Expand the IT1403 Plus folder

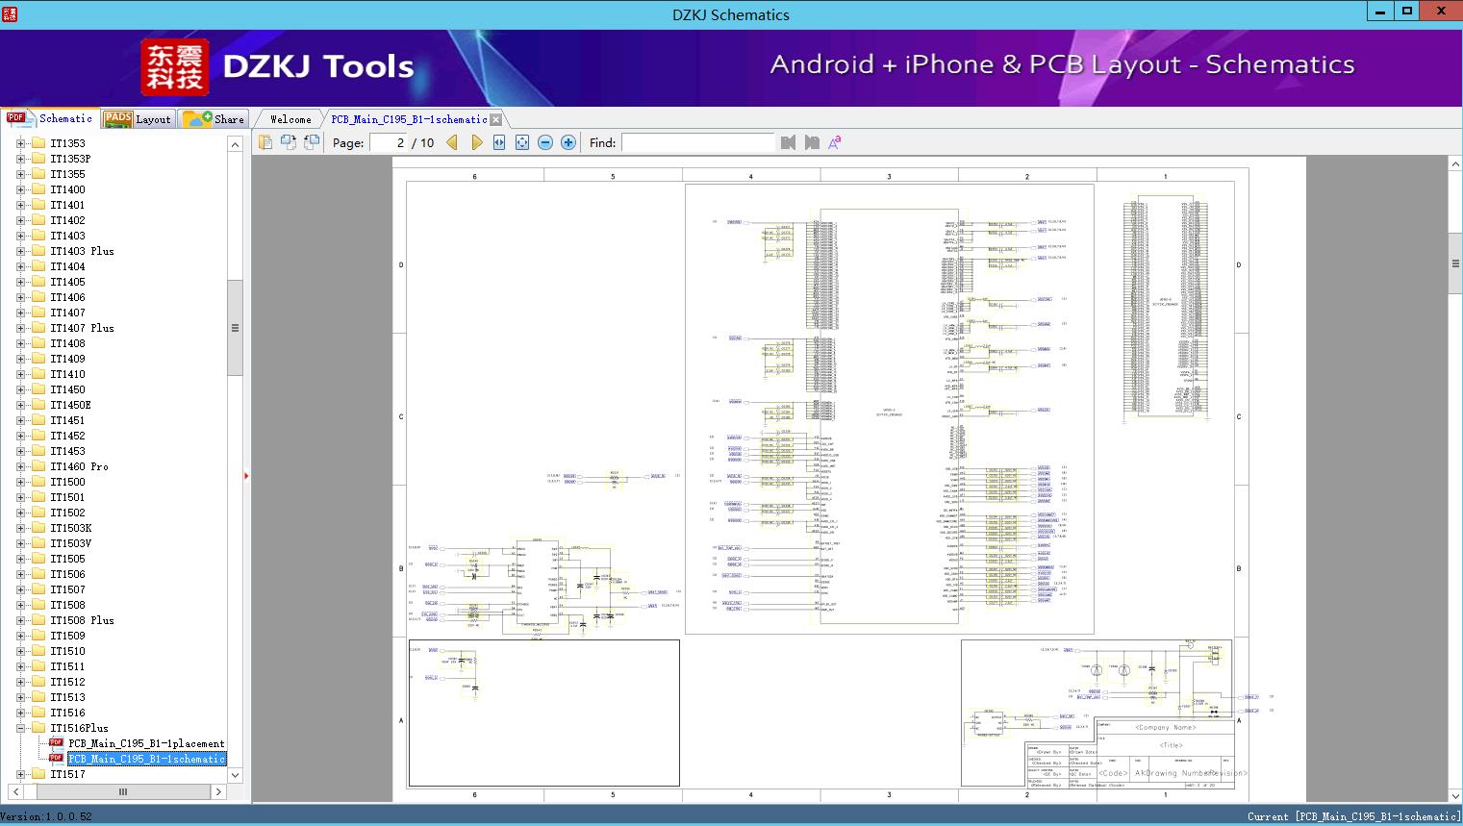click(20, 251)
